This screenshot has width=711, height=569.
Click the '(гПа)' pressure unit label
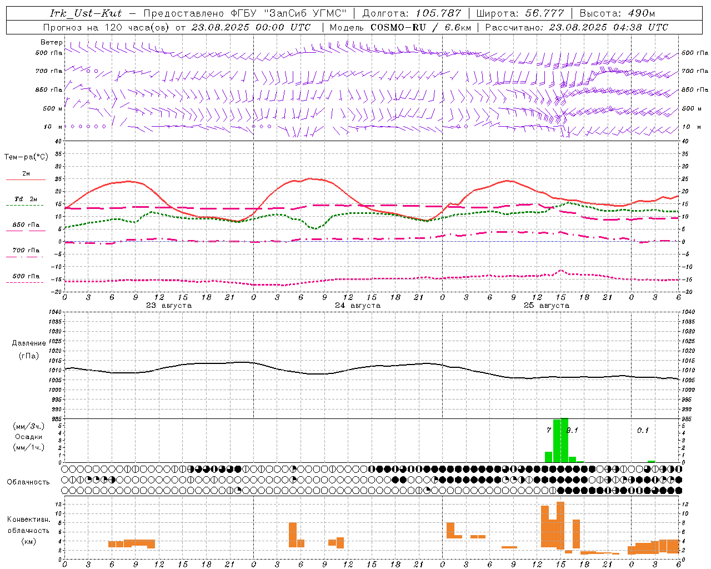[x=29, y=356]
